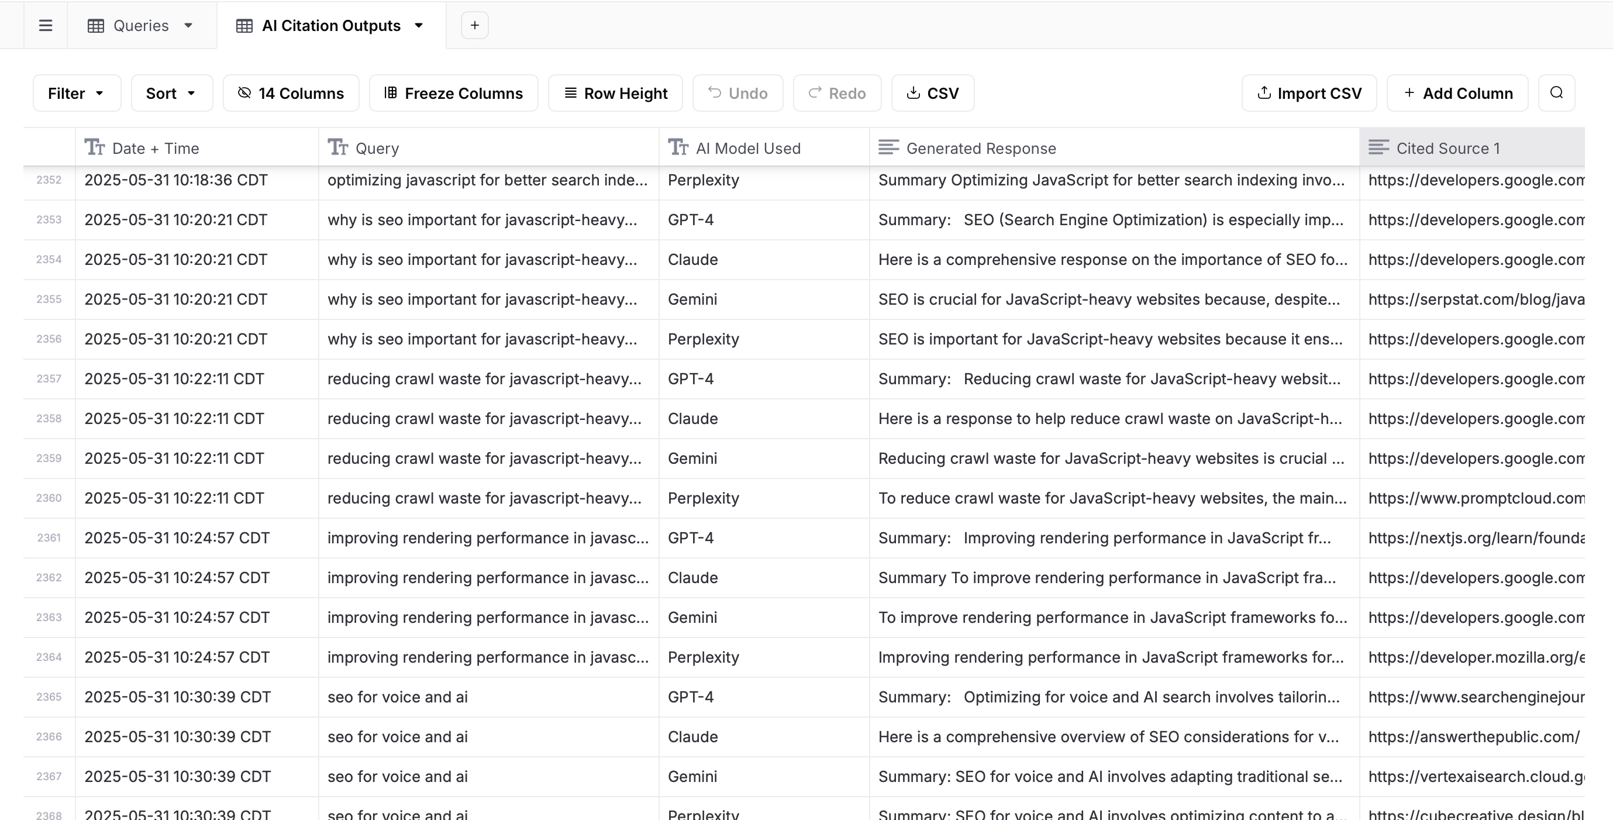Open the hamburger menu icon

(45, 26)
